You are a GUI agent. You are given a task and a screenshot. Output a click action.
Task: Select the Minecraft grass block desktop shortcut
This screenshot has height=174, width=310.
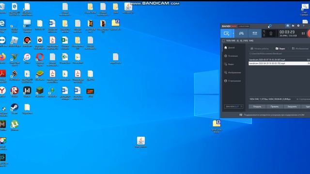pyautogui.click(x=40, y=92)
